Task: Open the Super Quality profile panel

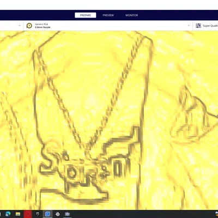Action: click(x=205, y=26)
